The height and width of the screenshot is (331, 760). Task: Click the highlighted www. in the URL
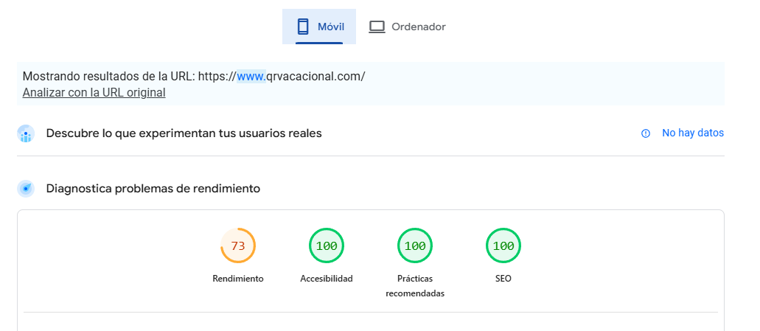point(251,76)
